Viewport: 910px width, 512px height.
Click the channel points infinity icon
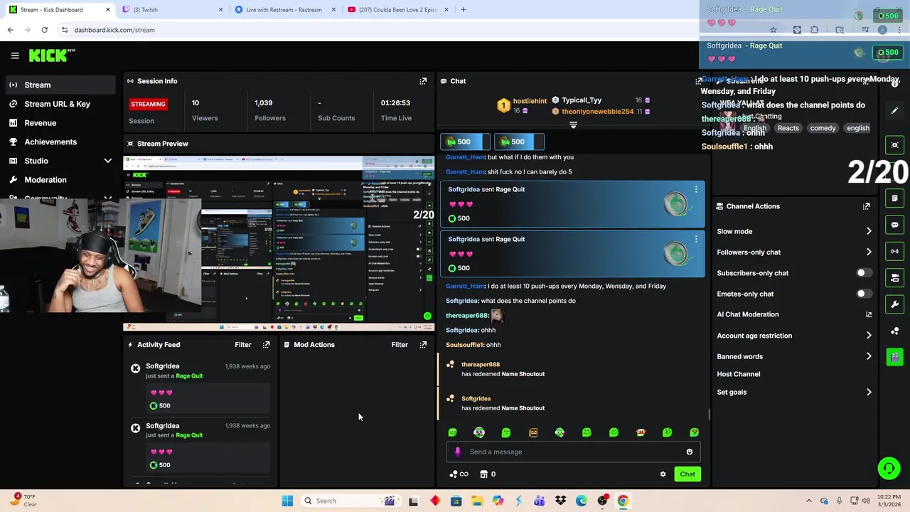click(x=459, y=474)
